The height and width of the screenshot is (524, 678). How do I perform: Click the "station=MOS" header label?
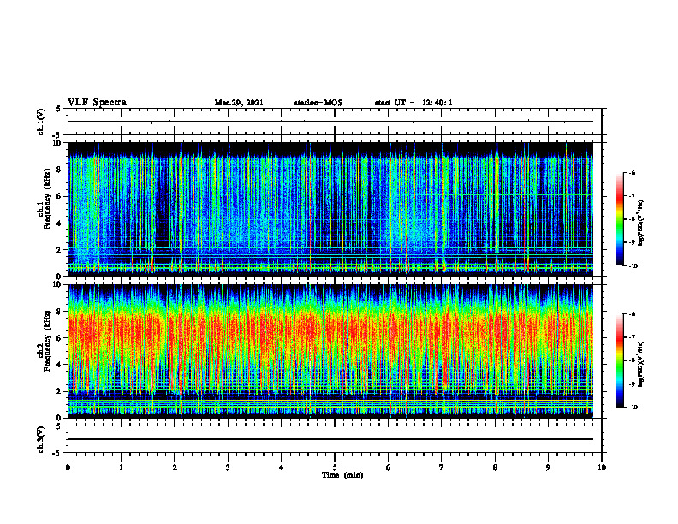click(318, 103)
